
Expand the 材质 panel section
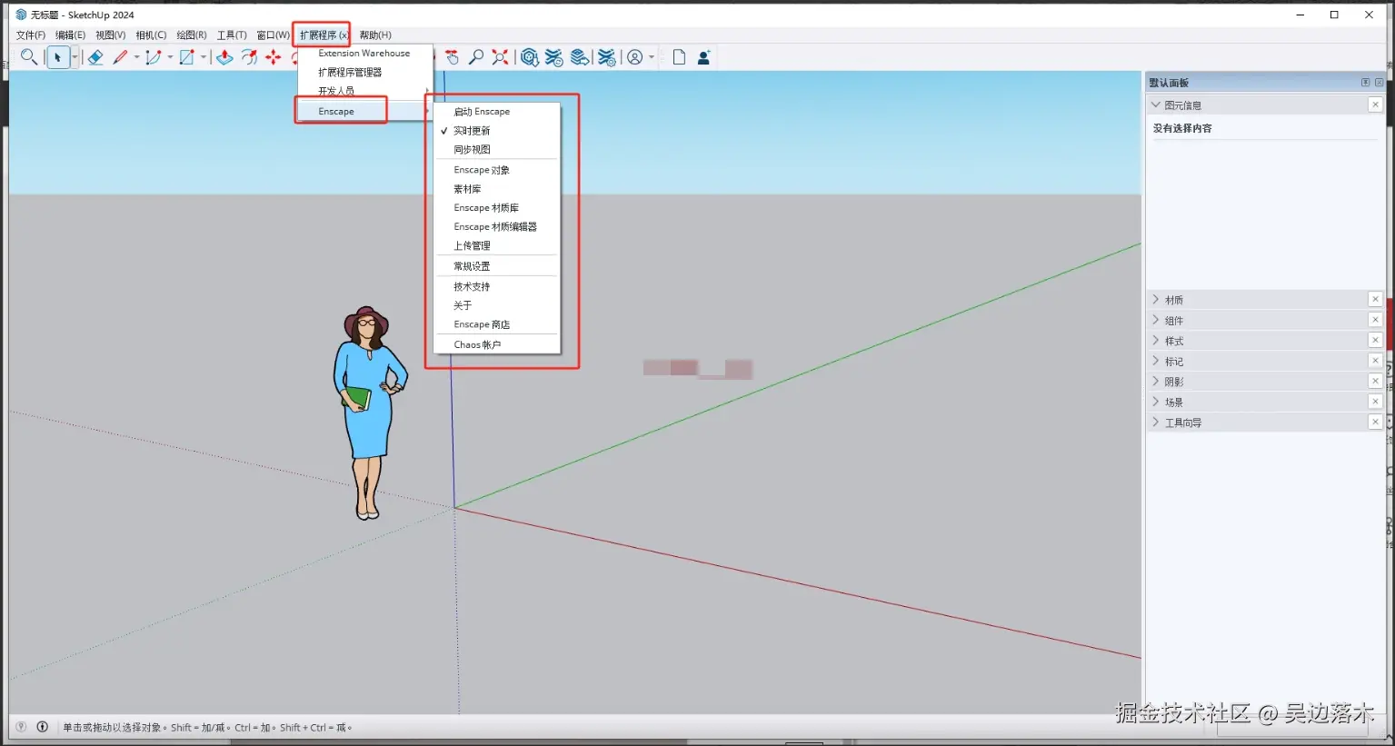point(1156,300)
